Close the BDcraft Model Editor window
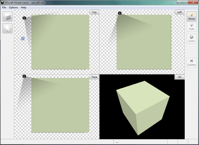This screenshot has width=199, height=145. coord(193,2)
